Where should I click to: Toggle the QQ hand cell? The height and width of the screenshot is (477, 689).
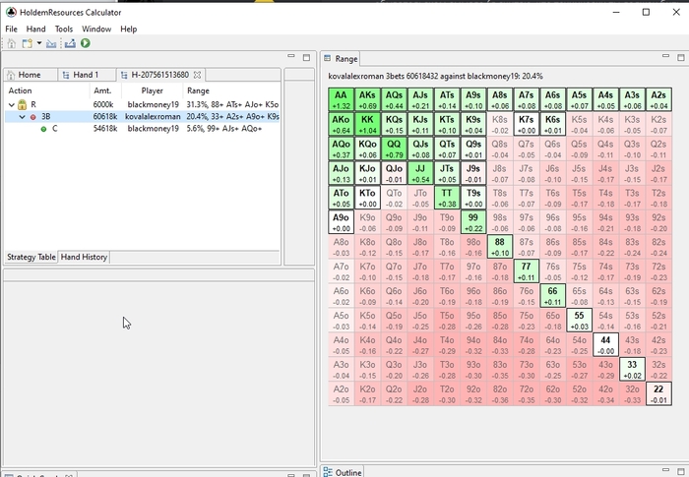click(x=394, y=149)
